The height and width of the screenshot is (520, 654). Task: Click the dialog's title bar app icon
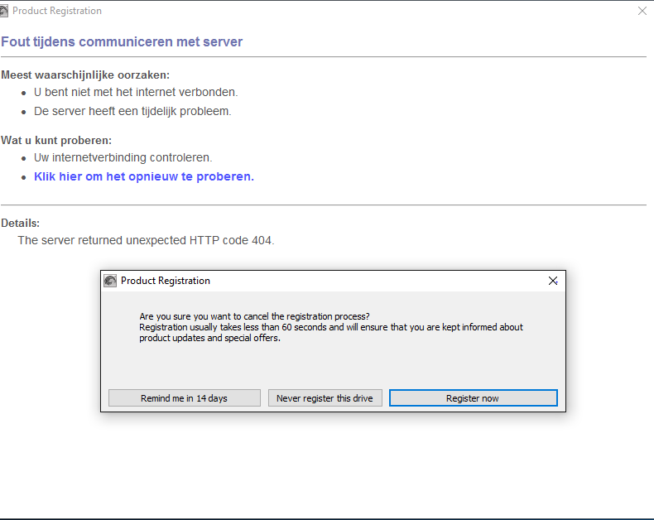coord(110,281)
